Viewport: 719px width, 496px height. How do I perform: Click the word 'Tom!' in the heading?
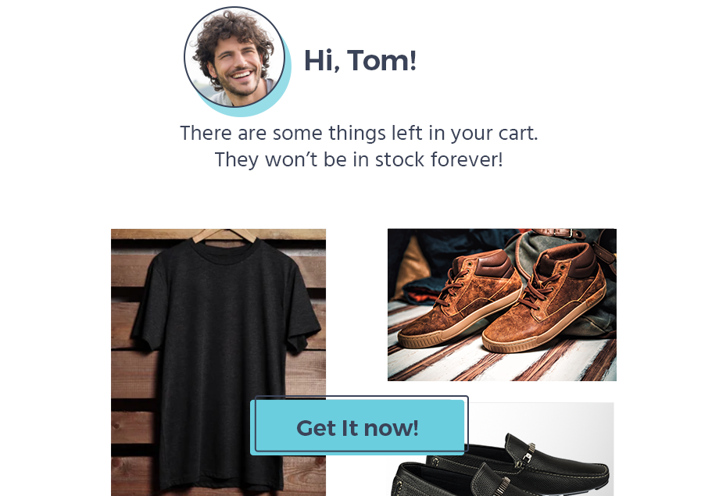381,60
